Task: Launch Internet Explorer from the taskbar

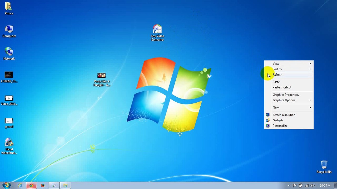Action: click(20, 186)
